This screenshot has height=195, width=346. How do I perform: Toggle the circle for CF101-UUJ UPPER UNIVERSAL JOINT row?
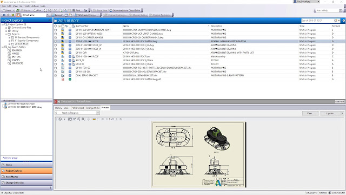point(55,30)
